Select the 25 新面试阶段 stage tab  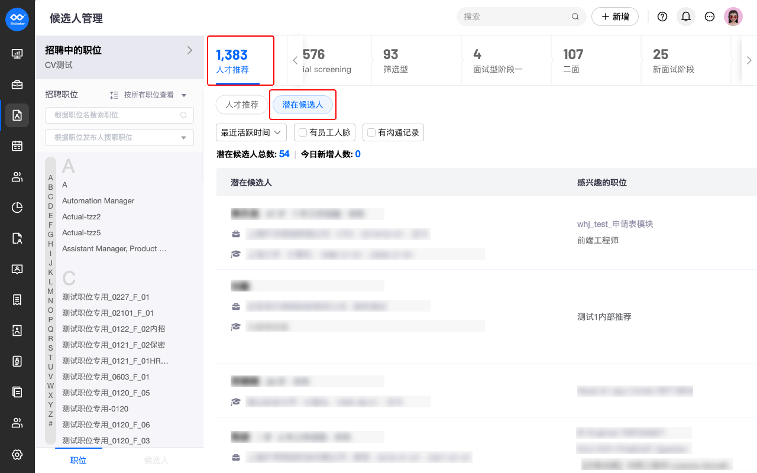pos(686,61)
